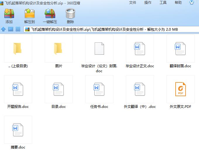
Task: Click the file name 毕业设计正文.doc
Action: tap(140, 66)
